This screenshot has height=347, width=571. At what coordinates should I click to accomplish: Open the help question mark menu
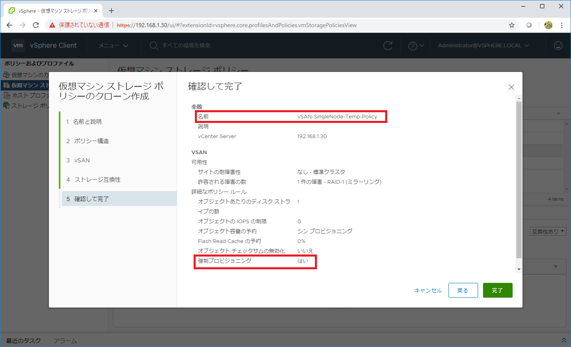point(416,46)
